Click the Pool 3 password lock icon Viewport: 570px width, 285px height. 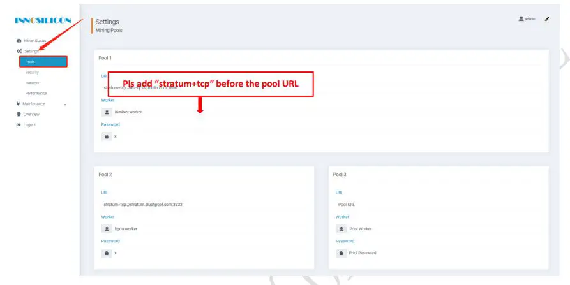[341, 253]
